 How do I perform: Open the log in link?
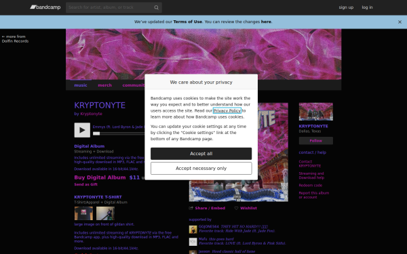(x=367, y=7)
